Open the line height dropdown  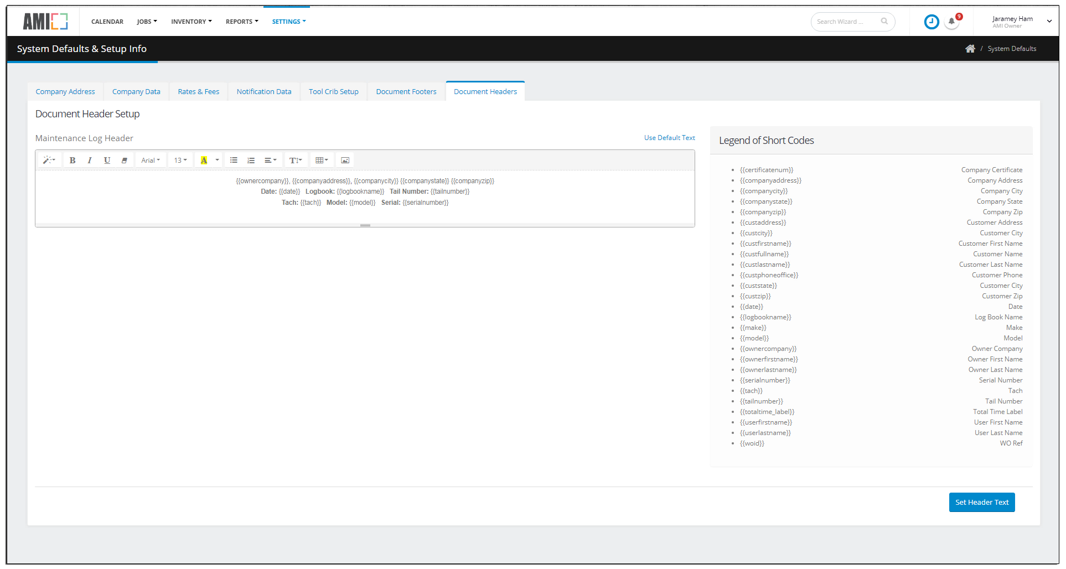[x=296, y=161]
